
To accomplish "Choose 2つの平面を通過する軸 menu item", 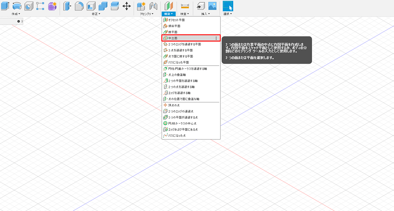I will [183, 81].
